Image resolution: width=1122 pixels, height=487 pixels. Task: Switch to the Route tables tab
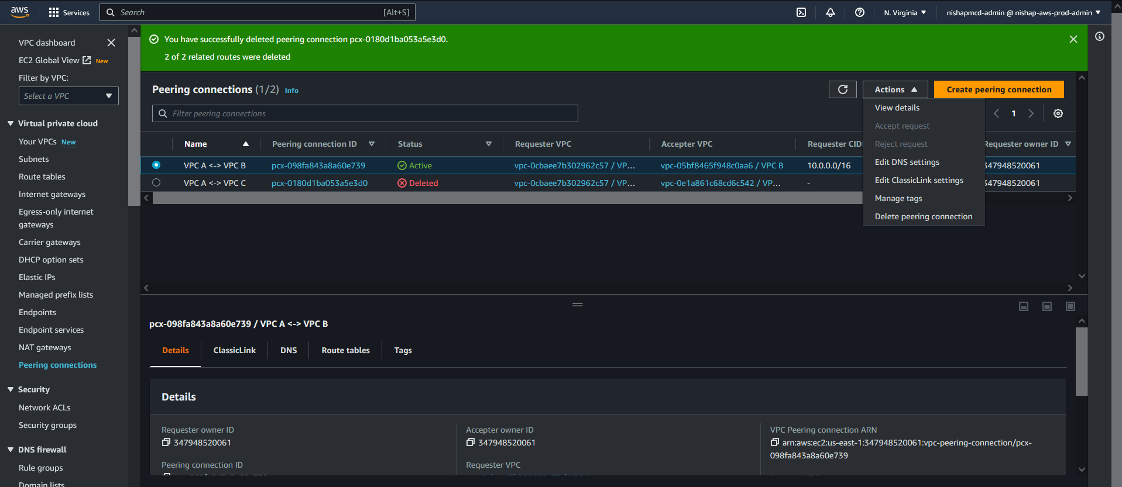(x=345, y=350)
